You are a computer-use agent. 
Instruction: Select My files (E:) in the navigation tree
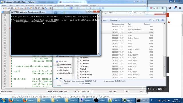64,70
